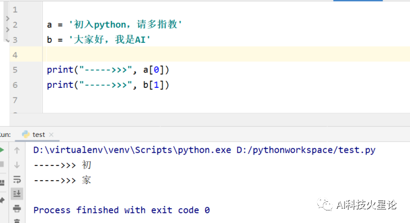Screen dimensions: 410x223
Task: Toggle Soft-Wrap in the run console
Action: [17, 180]
